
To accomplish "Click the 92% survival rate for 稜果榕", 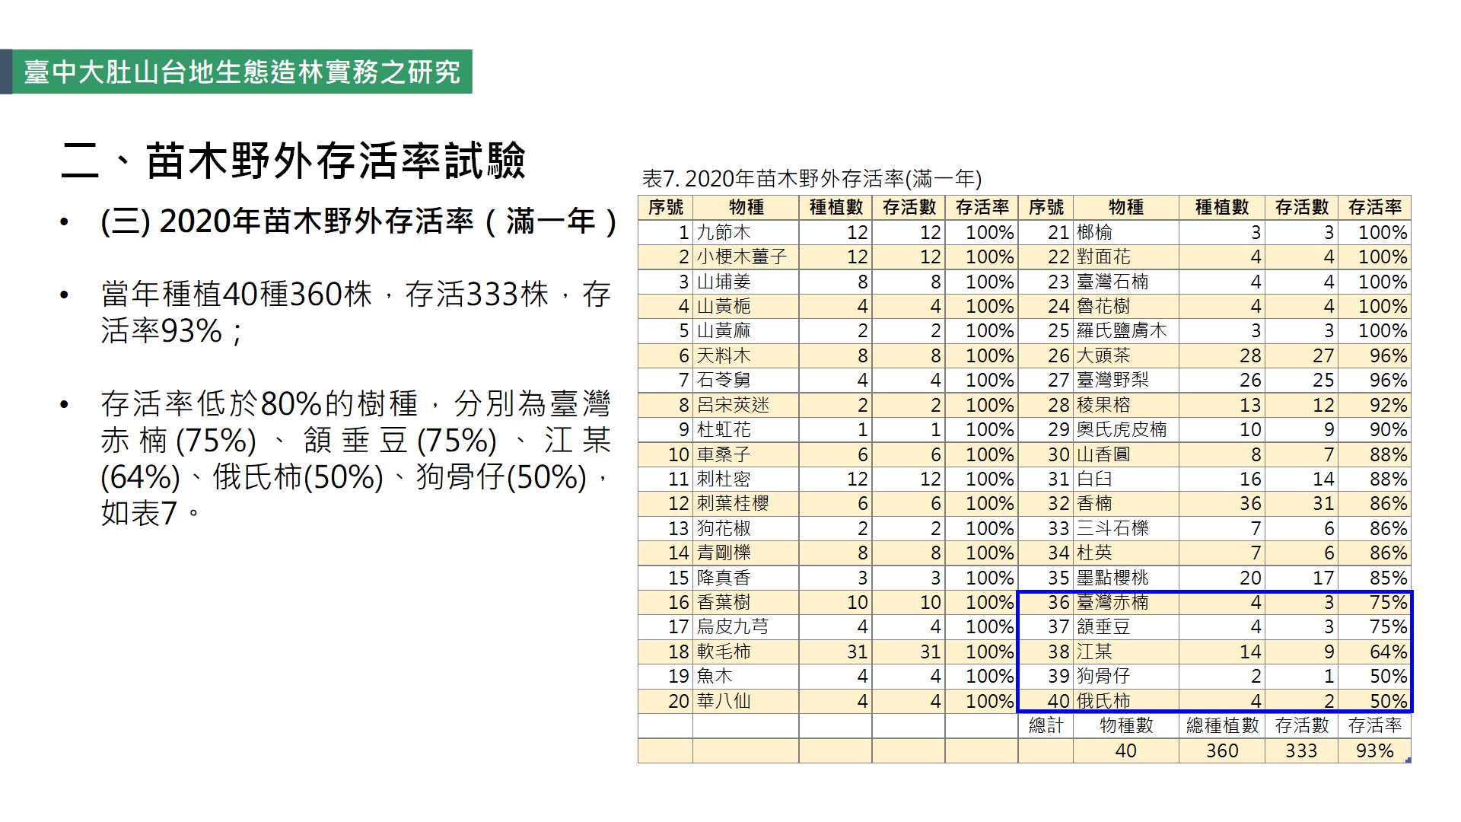I will (x=1374, y=405).
